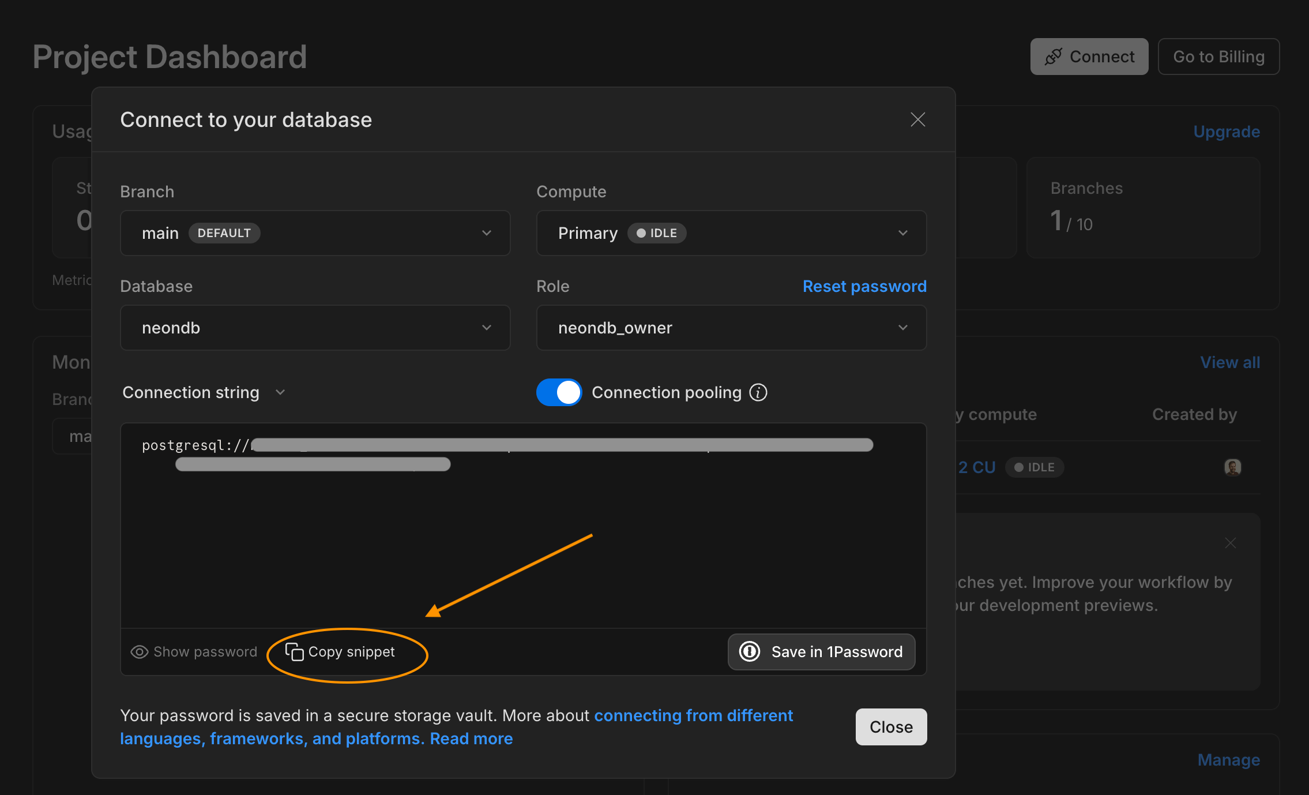Click the 2 CU compute link
The image size is (1309, 795).
976,467
